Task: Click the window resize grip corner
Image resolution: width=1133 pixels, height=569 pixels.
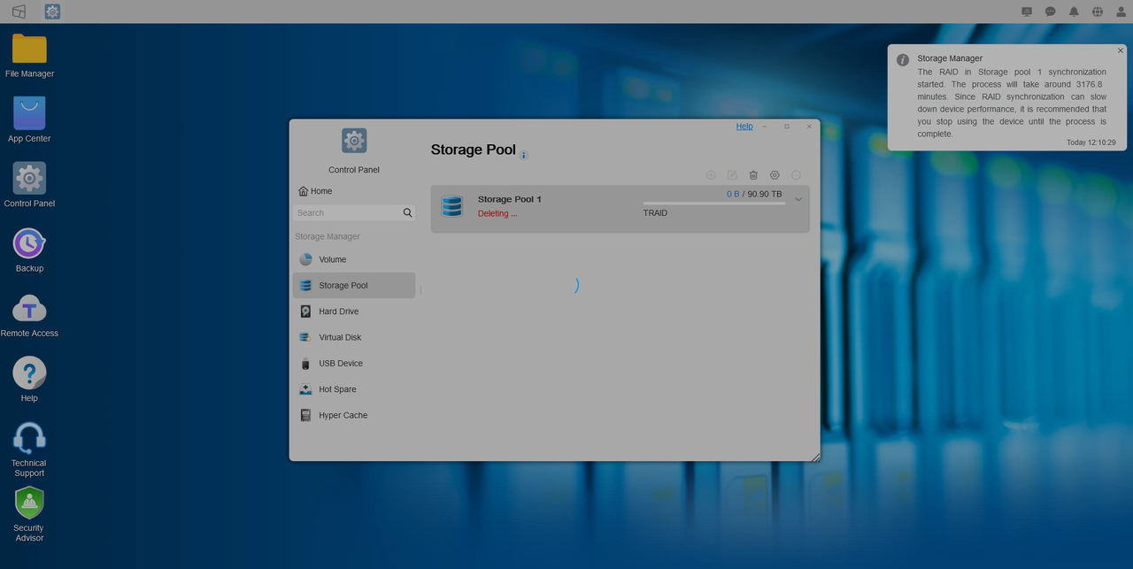Action: tap(815, 457)
